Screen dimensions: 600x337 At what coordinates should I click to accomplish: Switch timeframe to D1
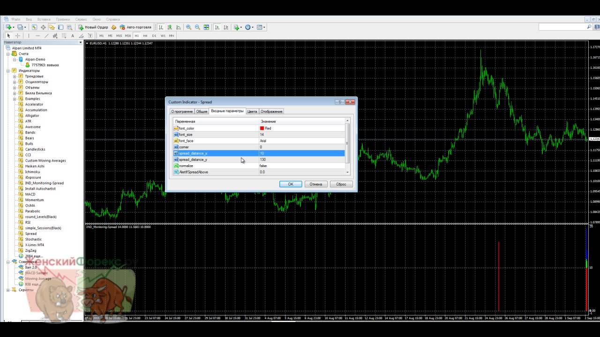pos(154,36)
